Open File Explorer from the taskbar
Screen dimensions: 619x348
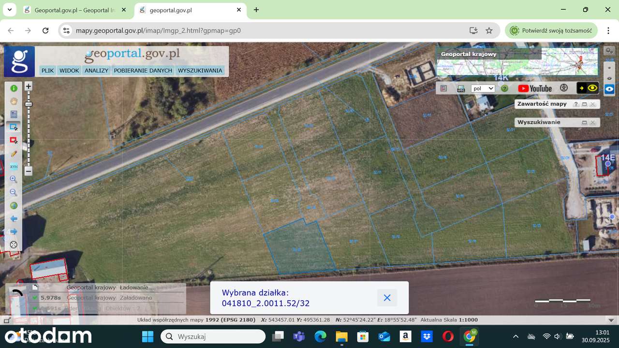[342, 336]
